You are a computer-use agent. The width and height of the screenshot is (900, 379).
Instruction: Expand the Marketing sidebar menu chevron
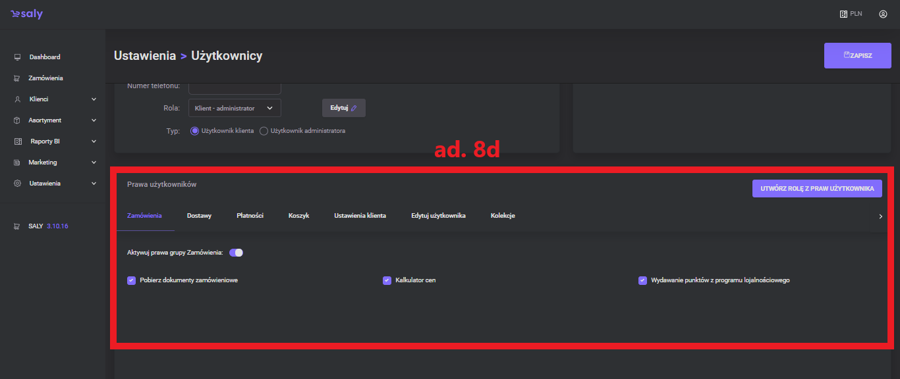94,163
